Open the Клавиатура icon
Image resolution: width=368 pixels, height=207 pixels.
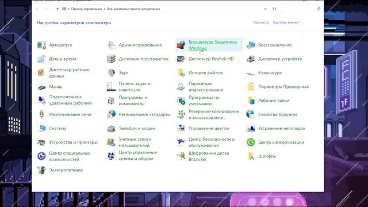251,74
